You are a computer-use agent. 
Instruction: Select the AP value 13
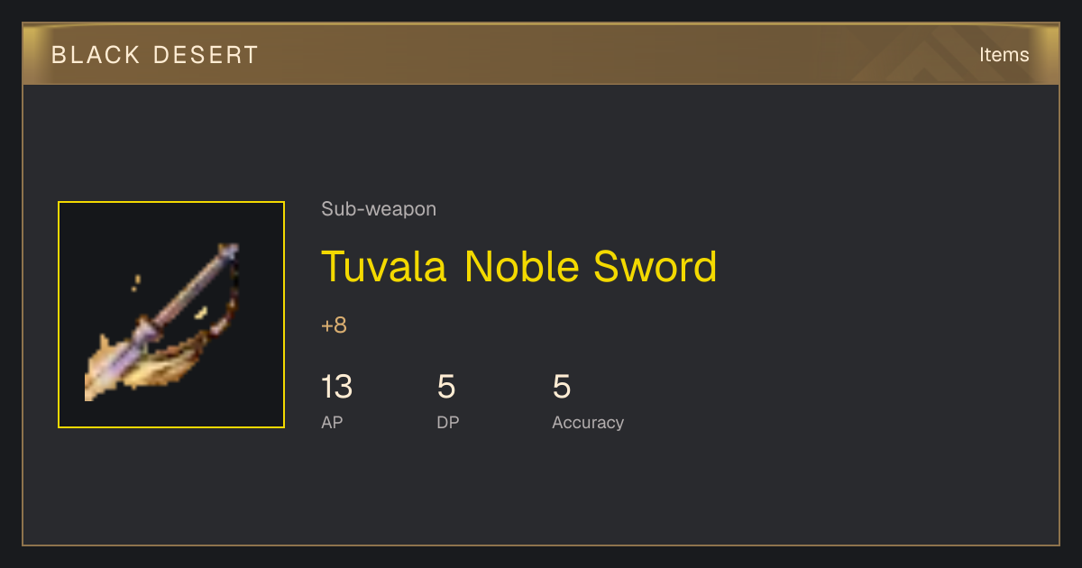tap(336, 387)
